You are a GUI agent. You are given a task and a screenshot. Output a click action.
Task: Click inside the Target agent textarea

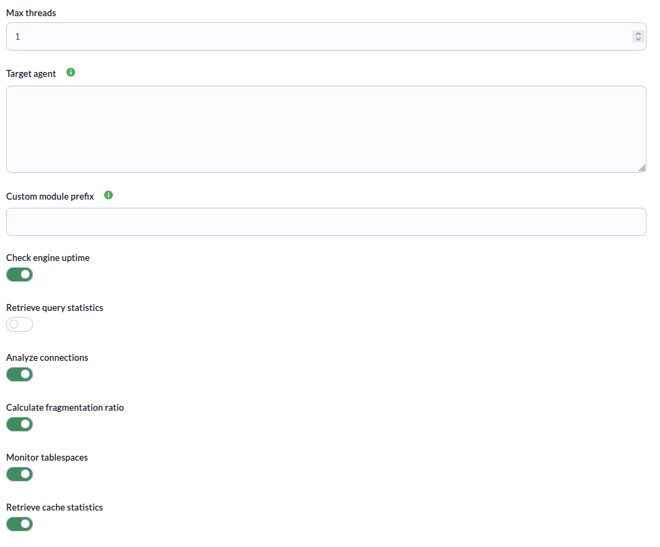tap(326, 129)
